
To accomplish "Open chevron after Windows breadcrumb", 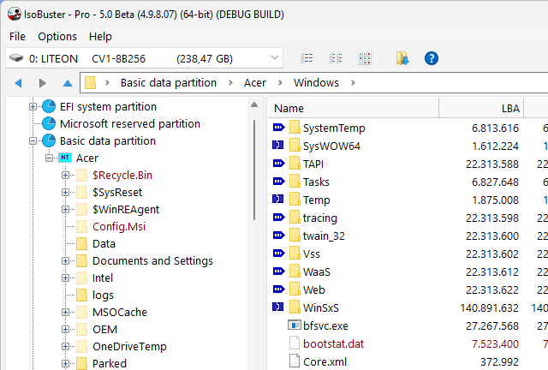I will coord(353,83).
